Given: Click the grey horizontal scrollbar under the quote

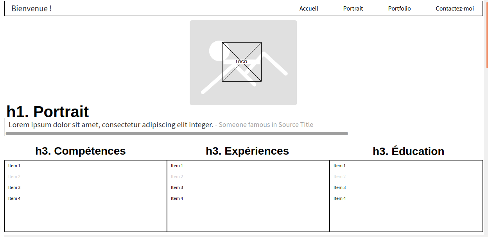Looking at the screenshot, I should pyautogui.click(x=176, y=134).
